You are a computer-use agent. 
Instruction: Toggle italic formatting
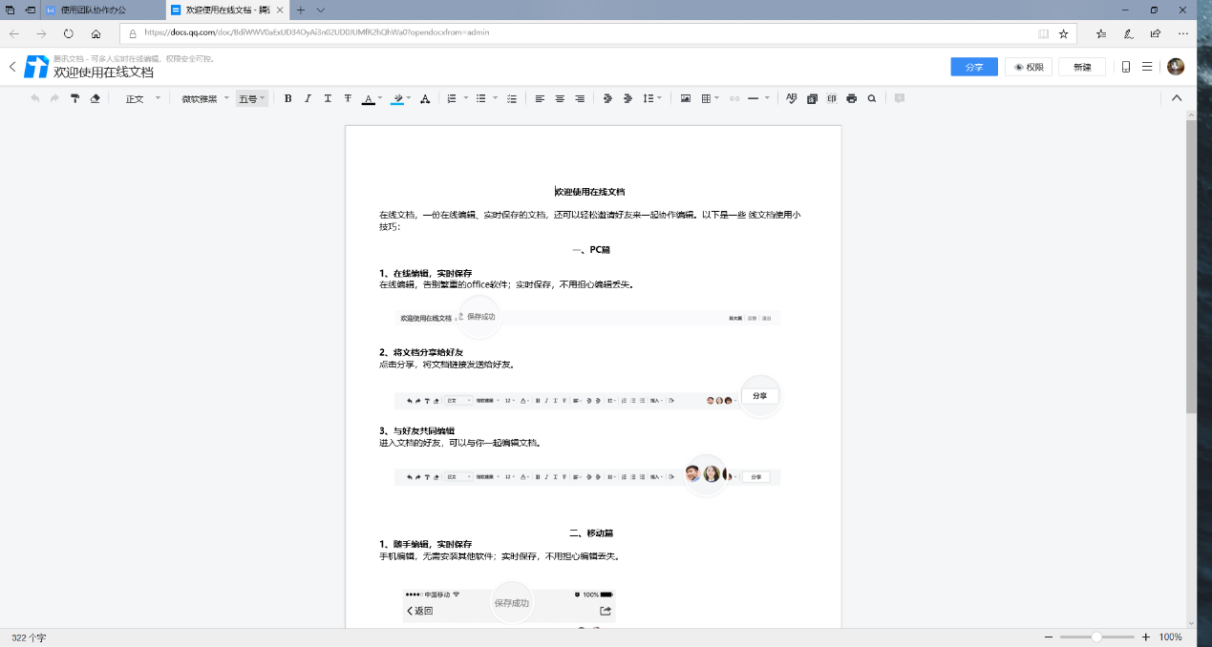(x=308, y=98)
